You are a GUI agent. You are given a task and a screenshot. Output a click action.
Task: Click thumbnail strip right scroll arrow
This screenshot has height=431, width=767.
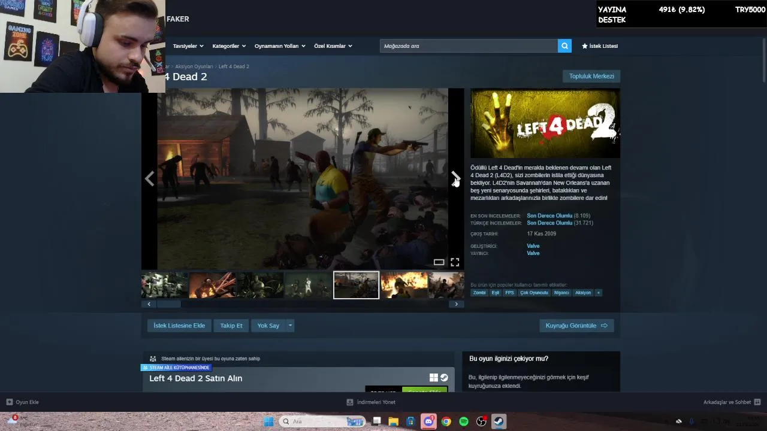coord(456,304)
